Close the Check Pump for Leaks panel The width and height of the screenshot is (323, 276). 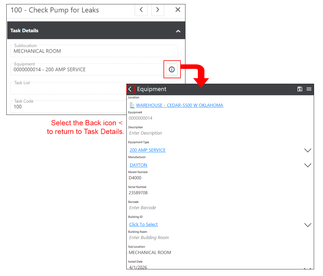(178, 10)
